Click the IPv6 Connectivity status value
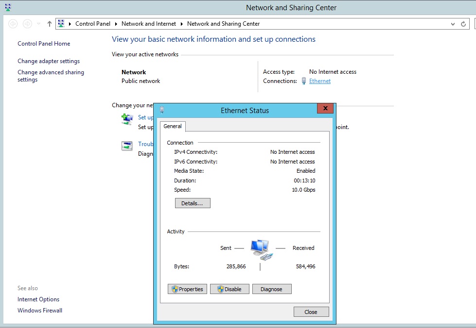The height and width of the screenshot is (328, 476). [292, 162]
